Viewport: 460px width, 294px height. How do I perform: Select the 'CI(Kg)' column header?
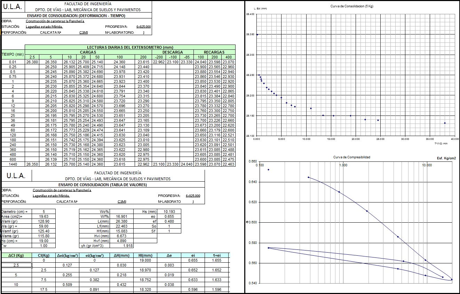pyautogui.click(x=43, y=256)
